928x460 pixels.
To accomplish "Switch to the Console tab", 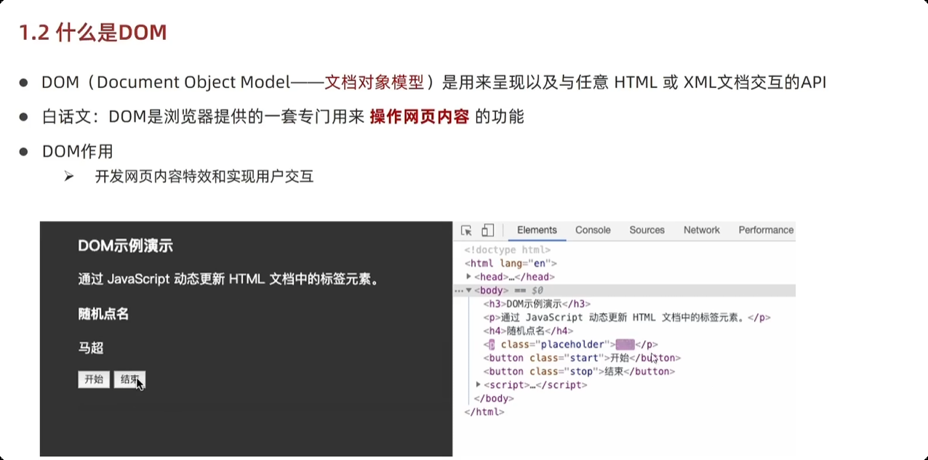I will (x=593, y=230).
